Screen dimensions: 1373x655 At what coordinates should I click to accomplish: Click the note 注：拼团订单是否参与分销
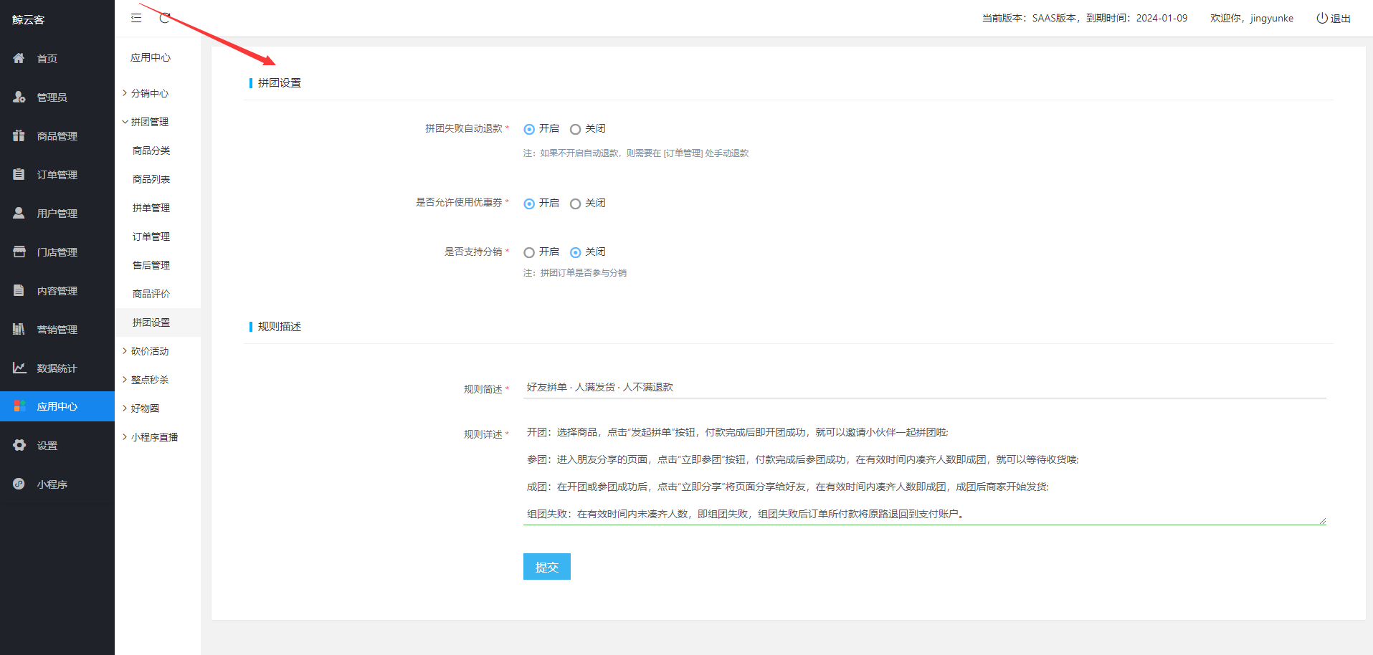coord(575,273)
